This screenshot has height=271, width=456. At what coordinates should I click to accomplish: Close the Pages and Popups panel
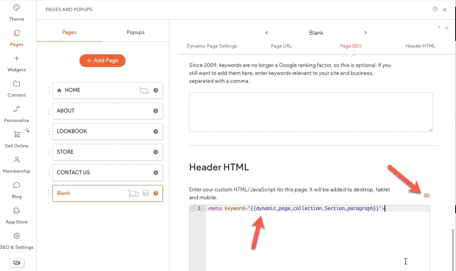coord(444,10)
